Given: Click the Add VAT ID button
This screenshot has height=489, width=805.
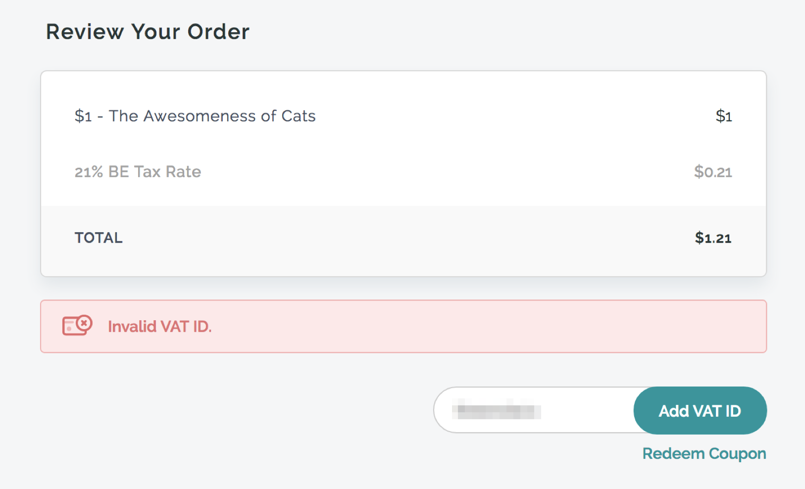Looking at the screenshot, I should click(700, 410).
